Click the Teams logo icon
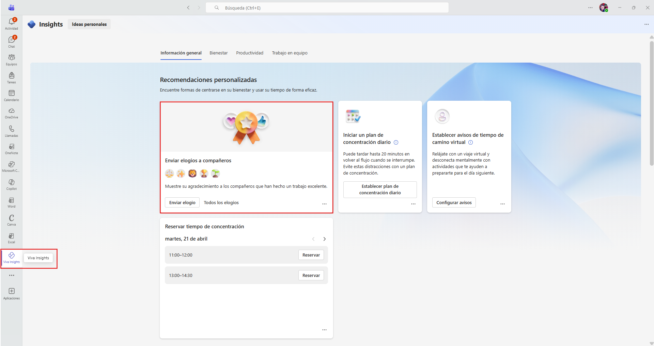The image size is (654, 346). (x=11, y=7)
